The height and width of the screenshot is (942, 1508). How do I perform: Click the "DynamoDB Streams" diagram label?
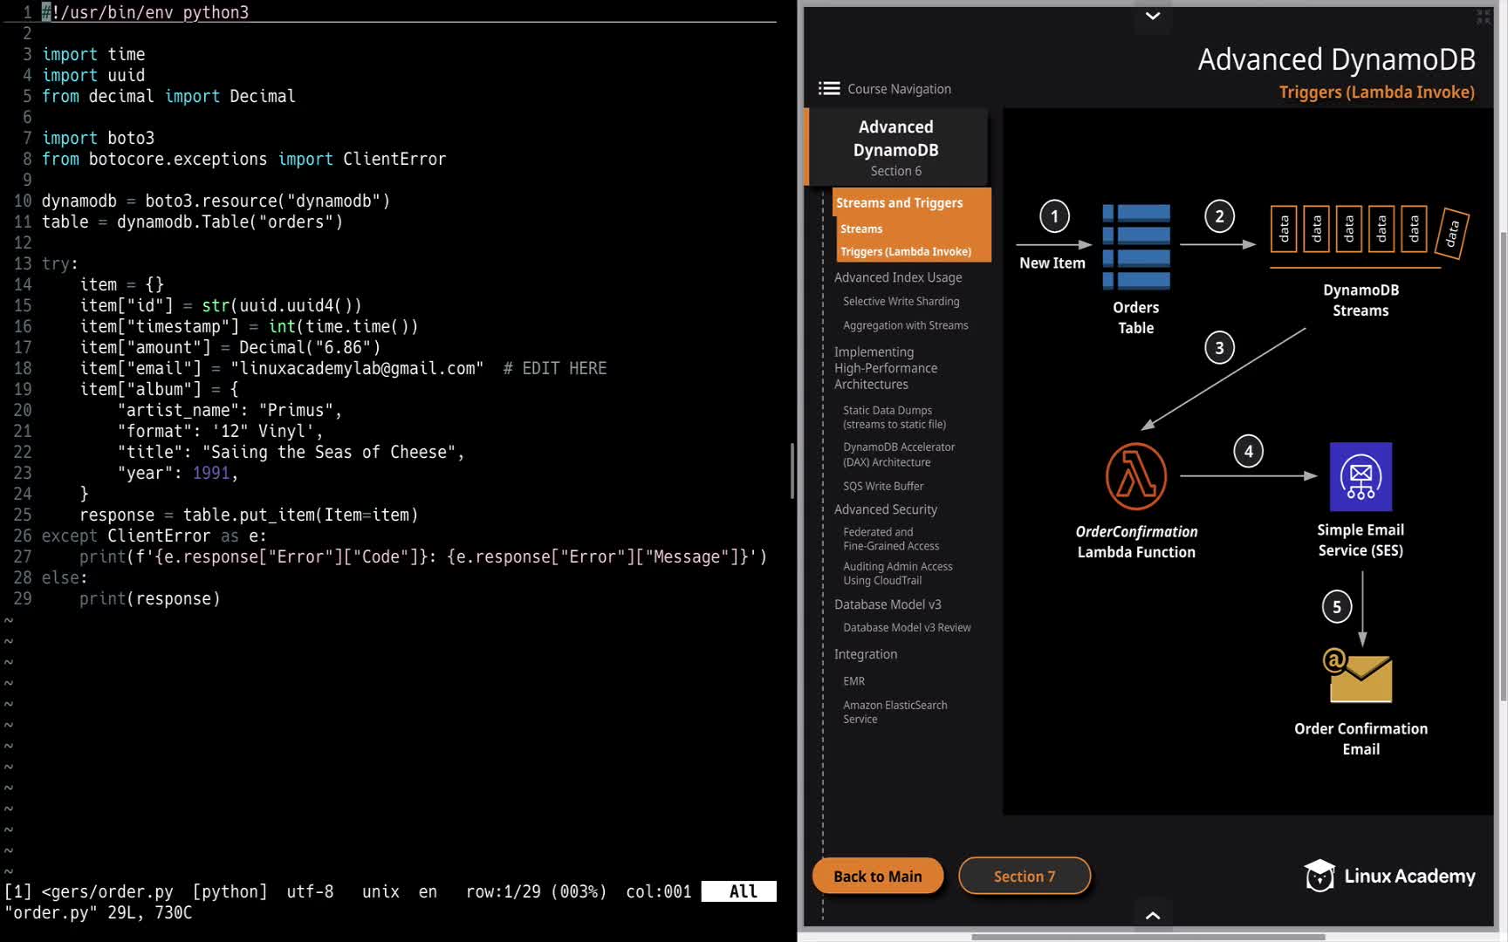pyautogui.click(x=1361, y=300)
